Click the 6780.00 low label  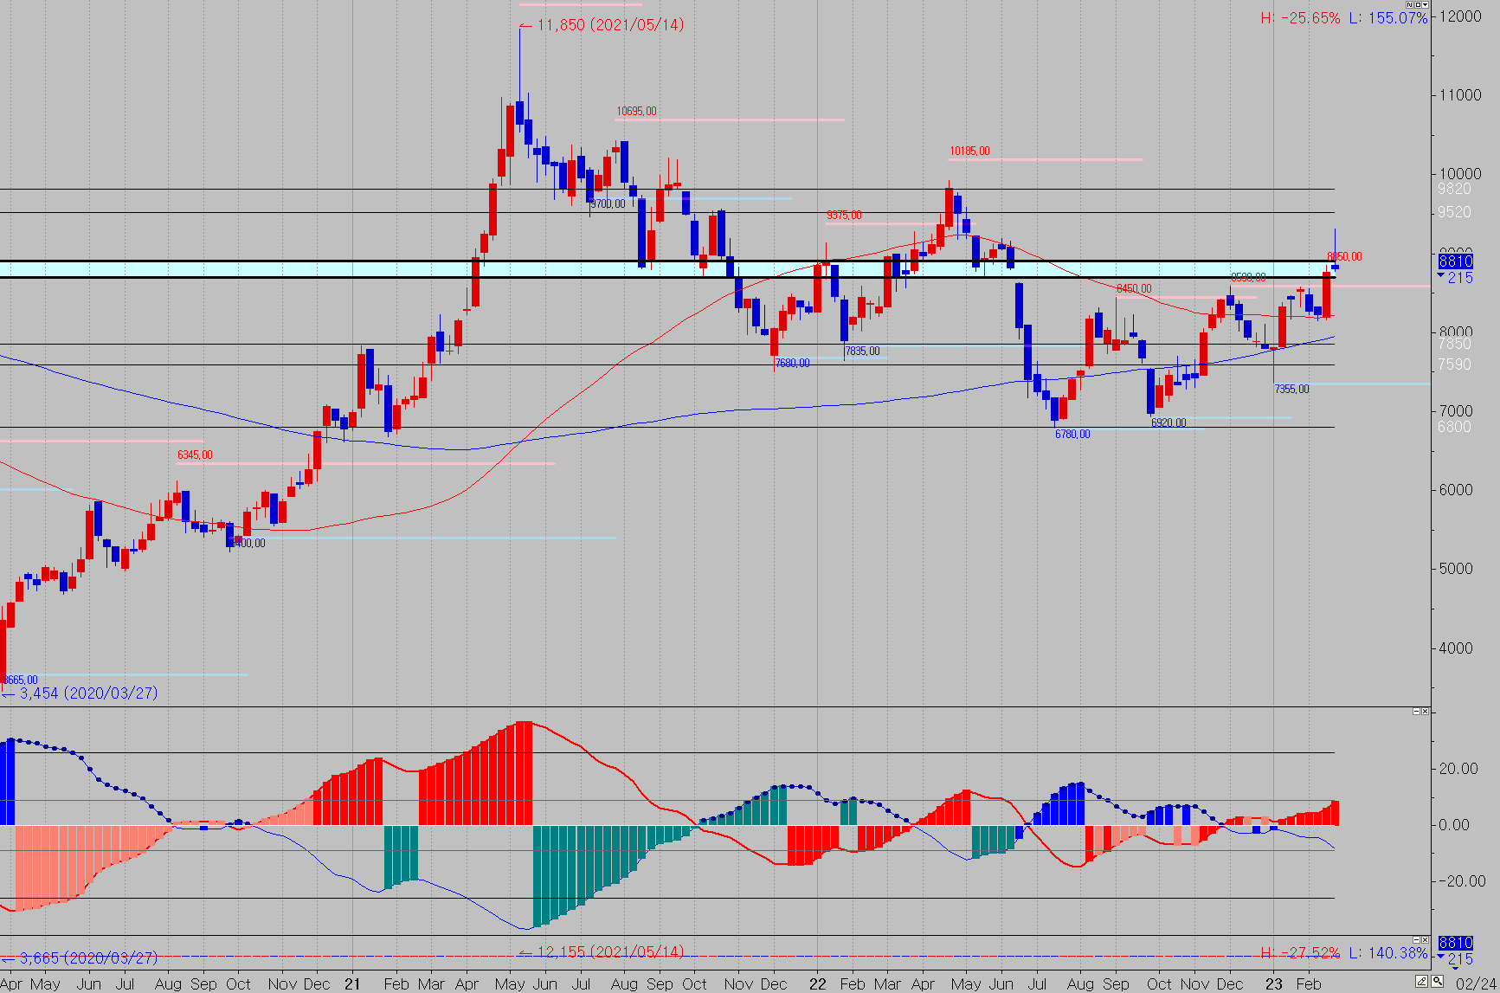coord(1072,435)
